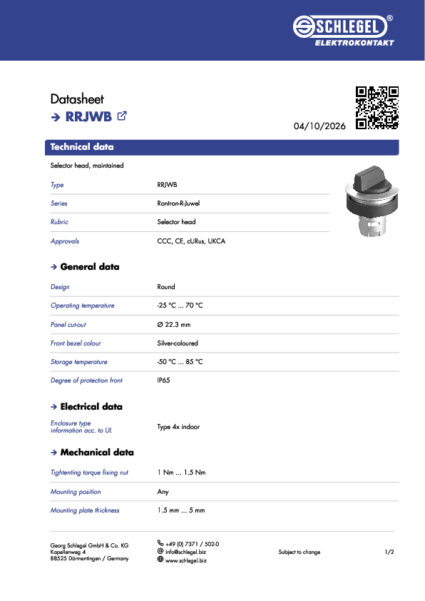Click the QR code image
Screen dimensions: 425x601
(x=377, y=108)
